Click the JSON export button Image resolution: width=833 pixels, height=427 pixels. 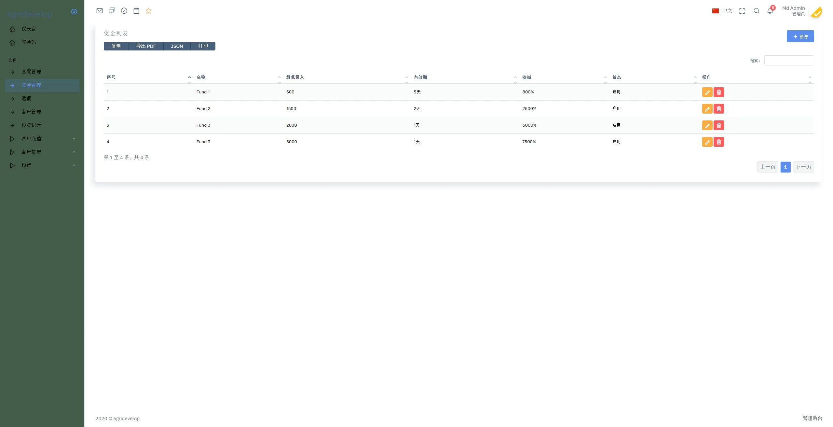click(177, 46)
